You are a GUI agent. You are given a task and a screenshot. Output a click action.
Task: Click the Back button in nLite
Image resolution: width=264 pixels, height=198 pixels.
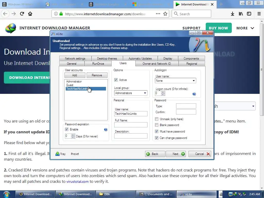point(155,154)
